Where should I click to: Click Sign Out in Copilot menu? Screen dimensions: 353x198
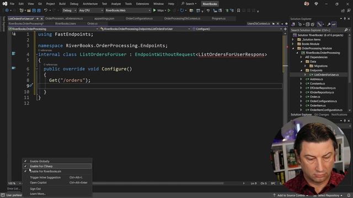point(57,189)
